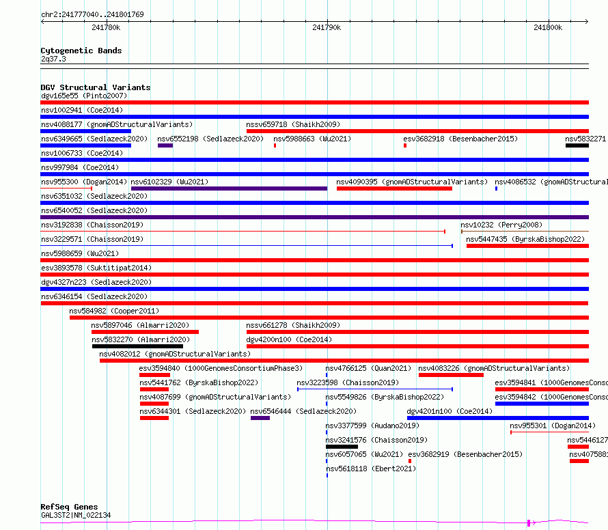Click the nsv3223598 (Chaisson2019) label
The height and width of the screenshot is (530, 608).
click(348, 382)
